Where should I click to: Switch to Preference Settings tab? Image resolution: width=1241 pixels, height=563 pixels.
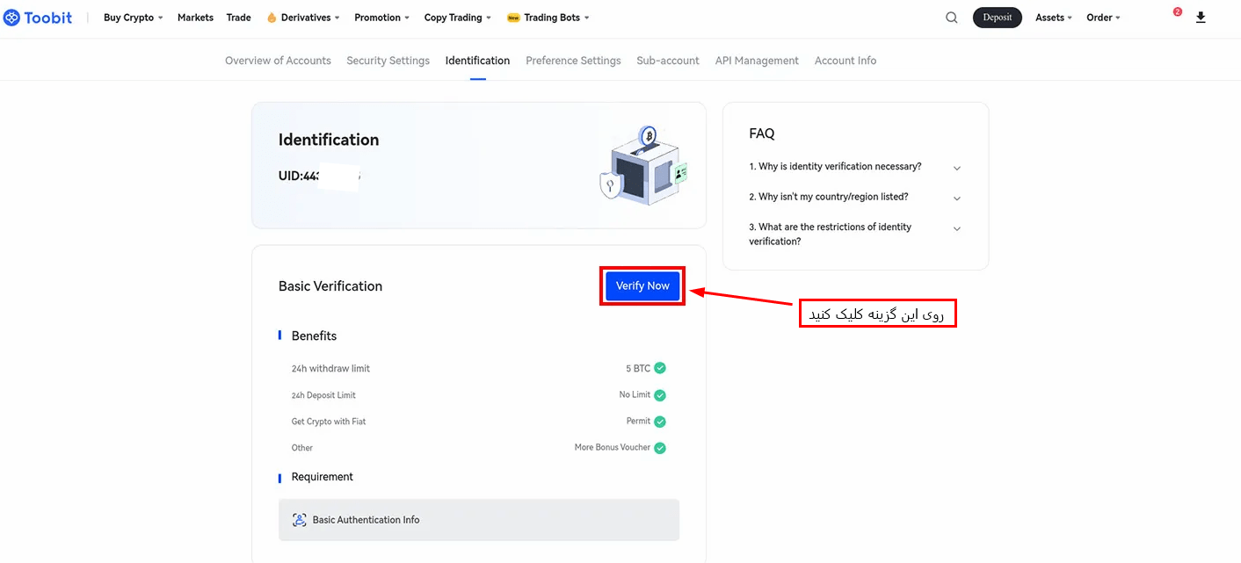(573, 61)
